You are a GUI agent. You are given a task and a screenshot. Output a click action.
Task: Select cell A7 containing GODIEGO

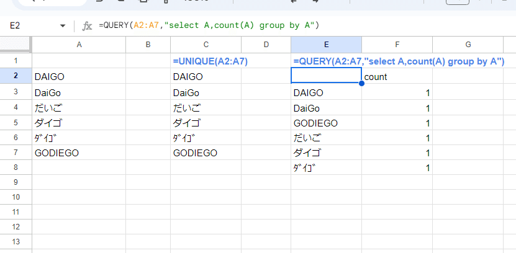click(x=79, y=153)
